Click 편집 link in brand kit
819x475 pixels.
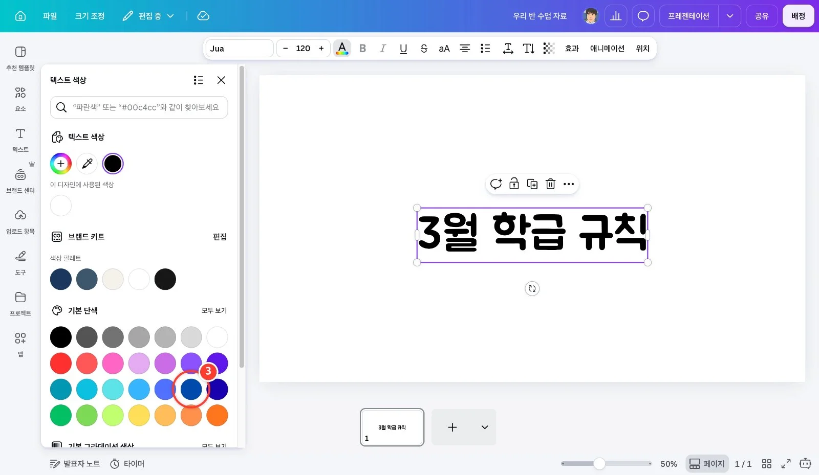[x=220, y=237]
